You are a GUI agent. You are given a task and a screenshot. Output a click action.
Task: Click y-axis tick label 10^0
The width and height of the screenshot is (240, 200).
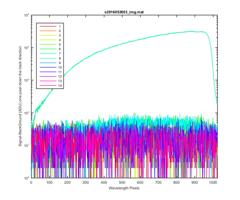coord(27,178)
